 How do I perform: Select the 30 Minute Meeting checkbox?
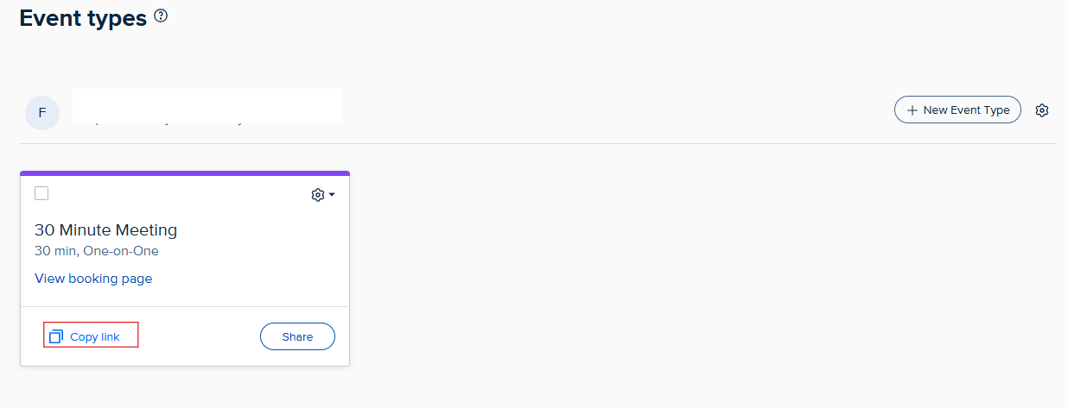click(41, 193)
